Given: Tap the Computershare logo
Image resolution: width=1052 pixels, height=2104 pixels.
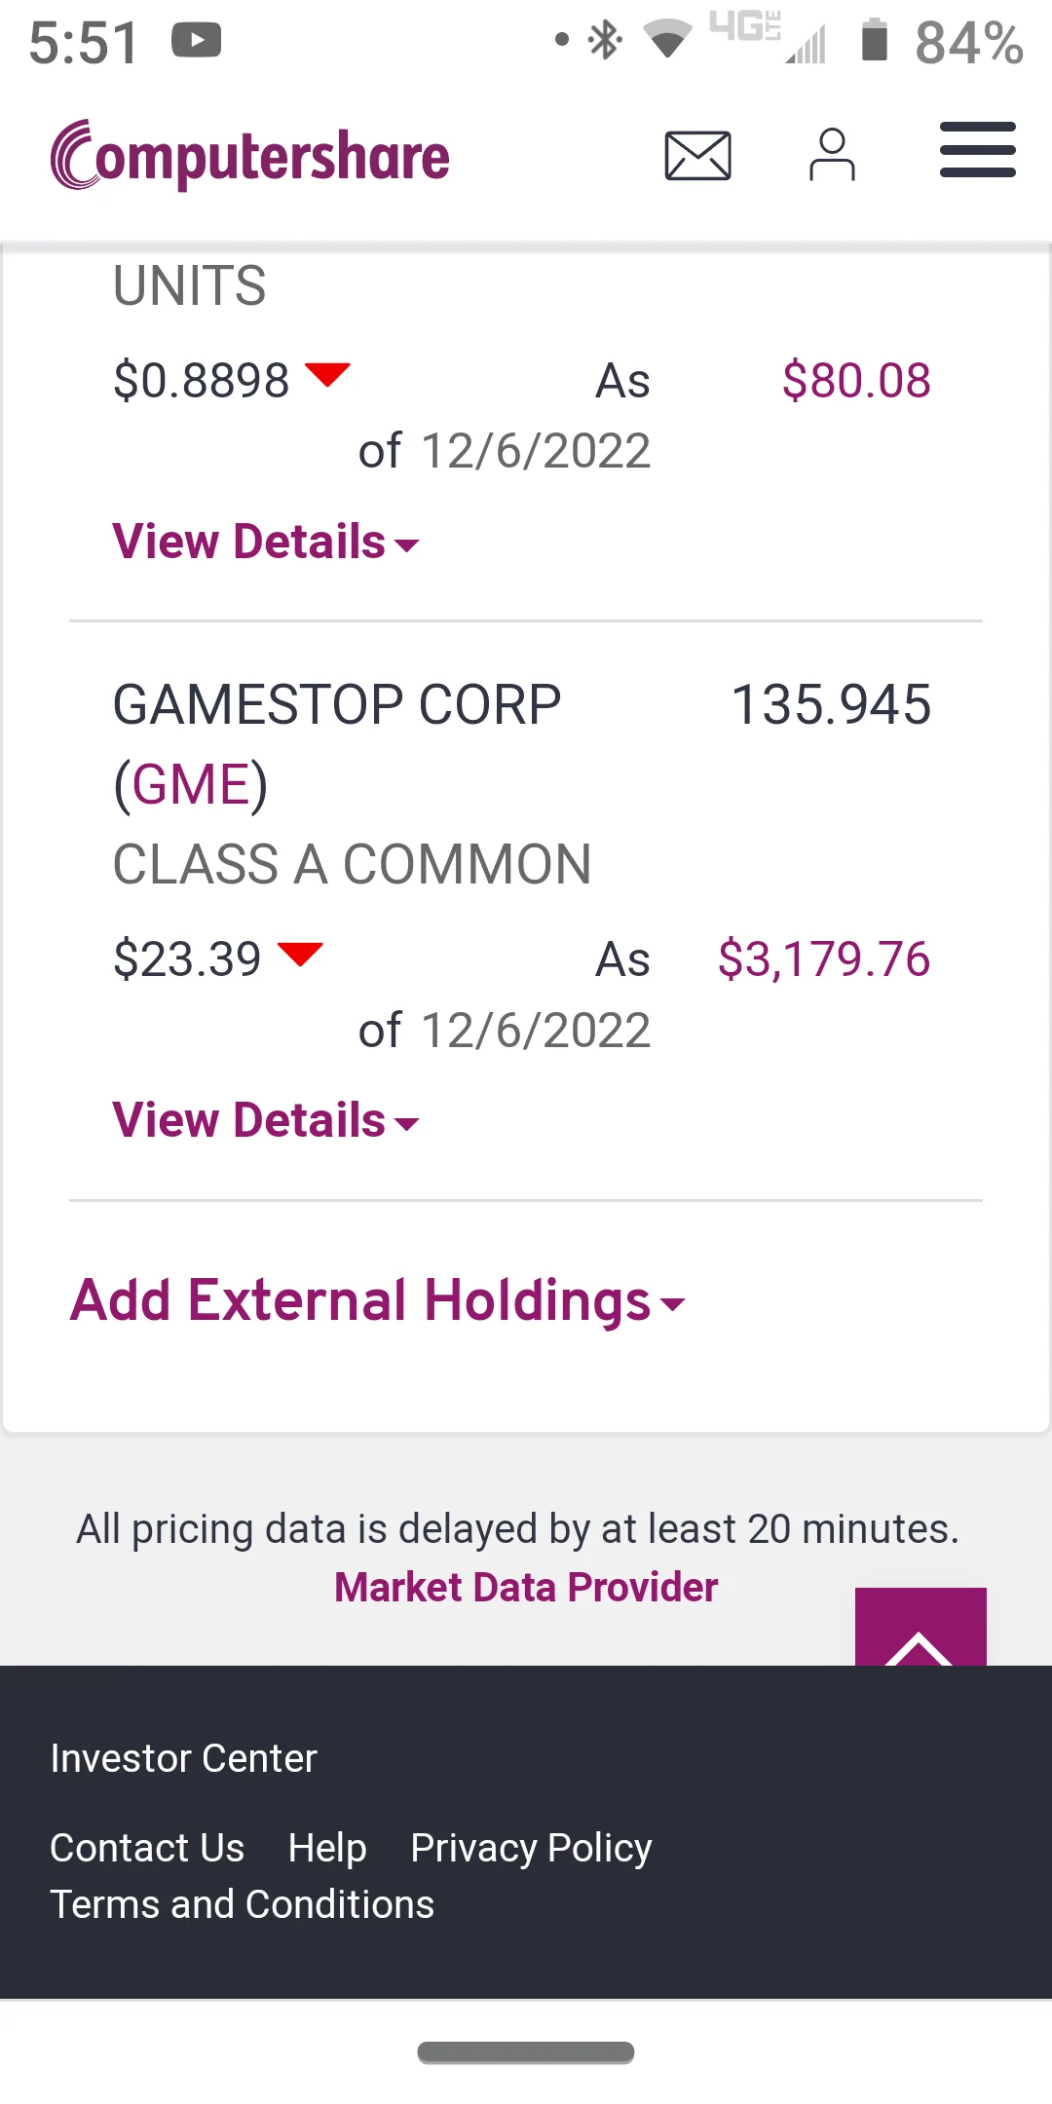Looking at the screenshot, I should point(250,156).
